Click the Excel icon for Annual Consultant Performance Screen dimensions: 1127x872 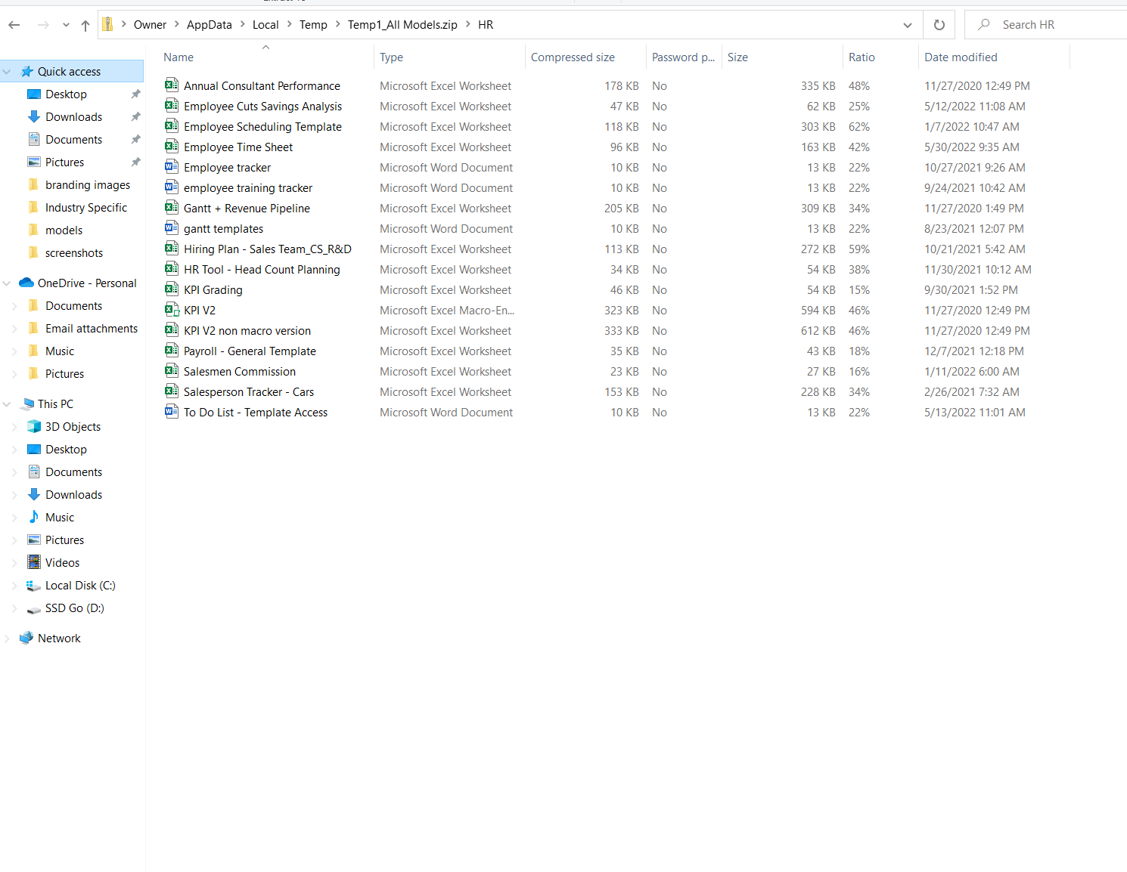172,85
